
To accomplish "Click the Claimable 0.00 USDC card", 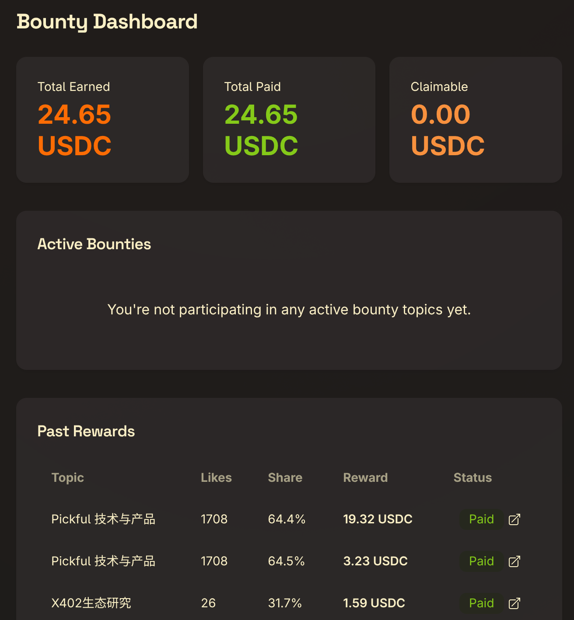I will (476, 120).
